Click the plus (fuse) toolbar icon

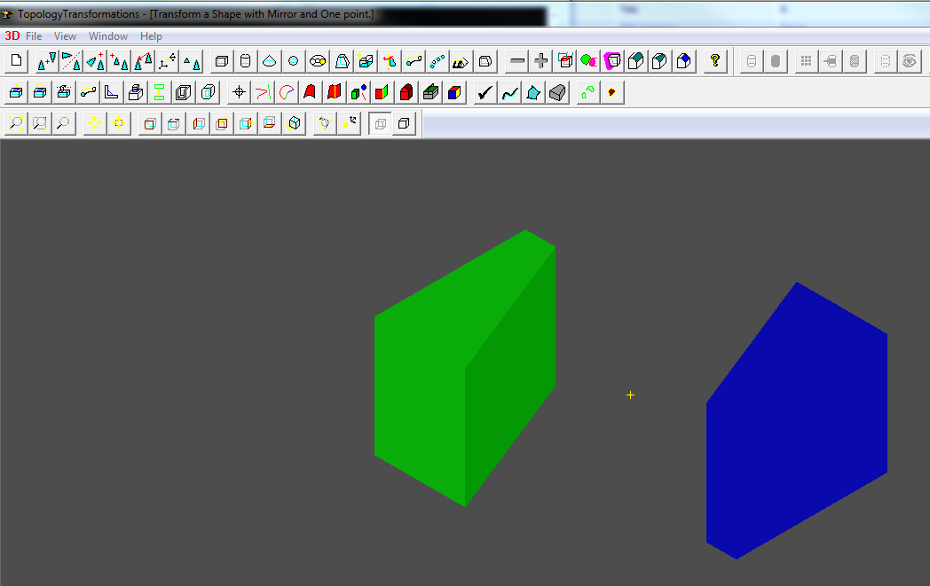(541, 61)
